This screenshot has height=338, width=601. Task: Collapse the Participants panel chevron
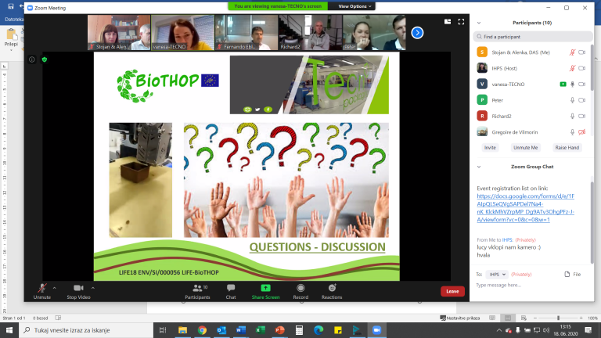479,23
